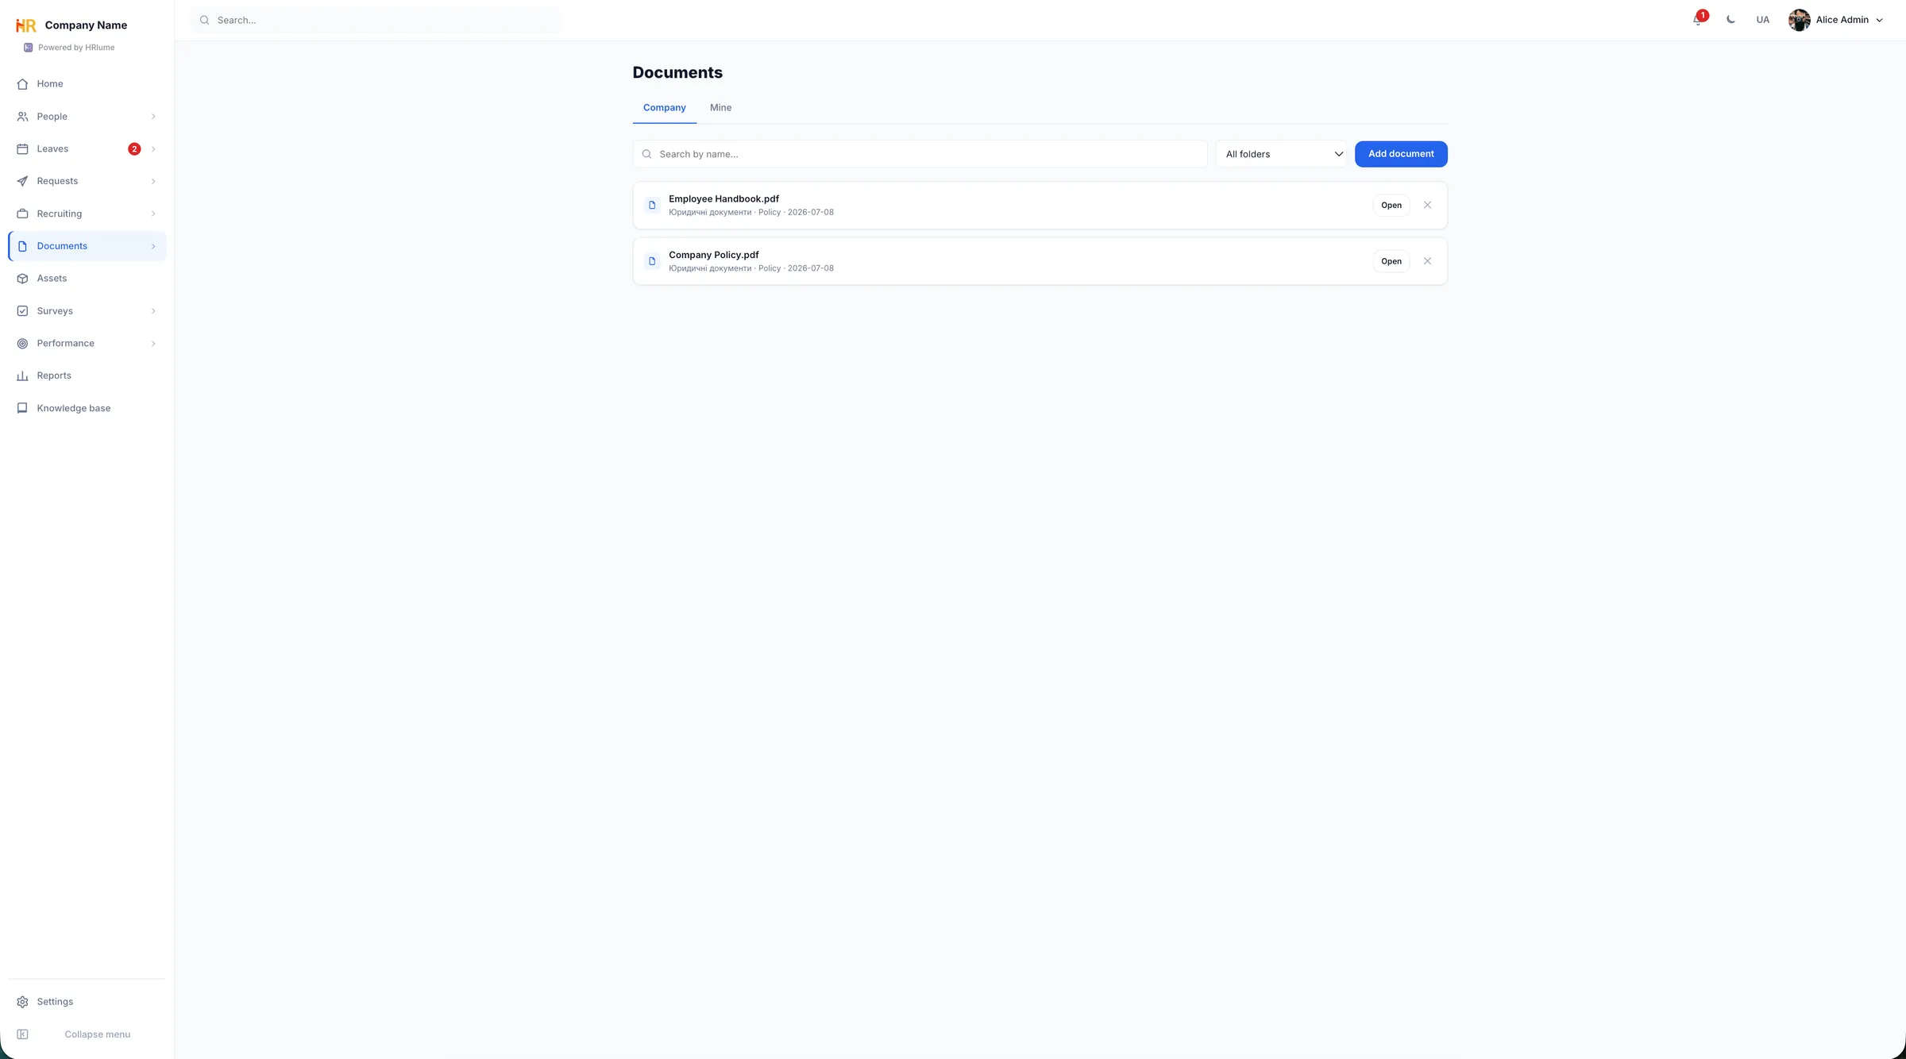Click the Reports bar chart icon
This screenshot has width=1906, height=1059.
(x=22, y=376)
